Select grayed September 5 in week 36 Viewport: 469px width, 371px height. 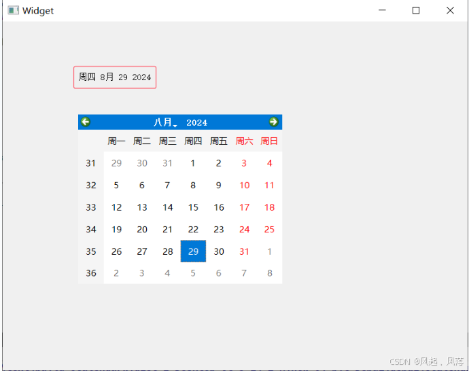tap(193, 273)
